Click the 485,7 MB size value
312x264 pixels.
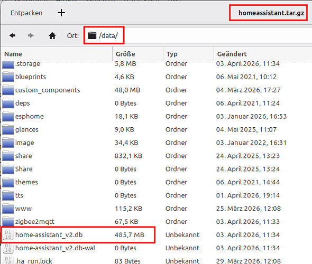(x=130, y=235)
